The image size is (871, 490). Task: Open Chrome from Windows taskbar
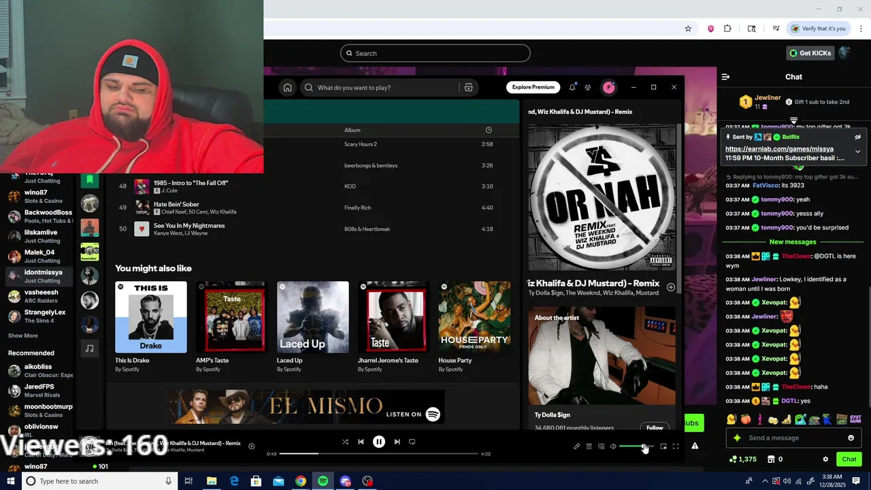[301, 481]
